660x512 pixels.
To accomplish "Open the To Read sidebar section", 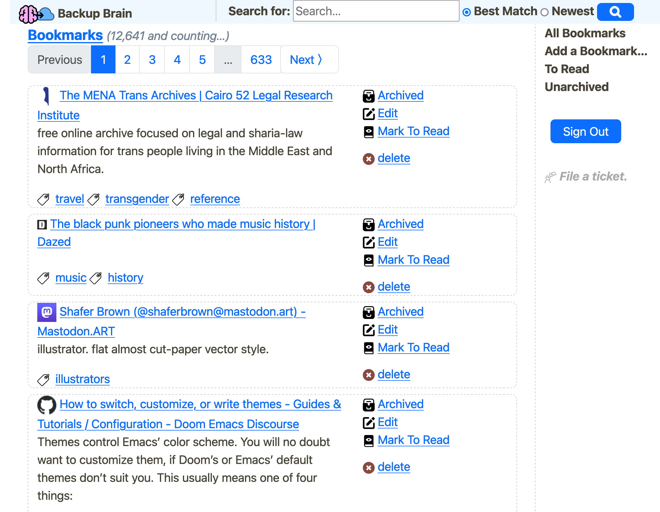I will click(567, 69).
